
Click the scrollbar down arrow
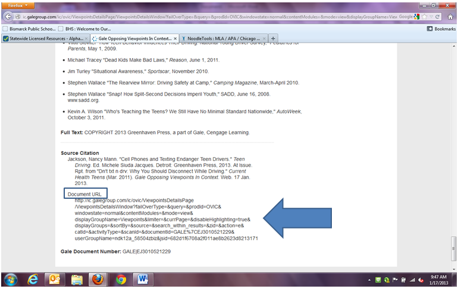coord(453,269)
